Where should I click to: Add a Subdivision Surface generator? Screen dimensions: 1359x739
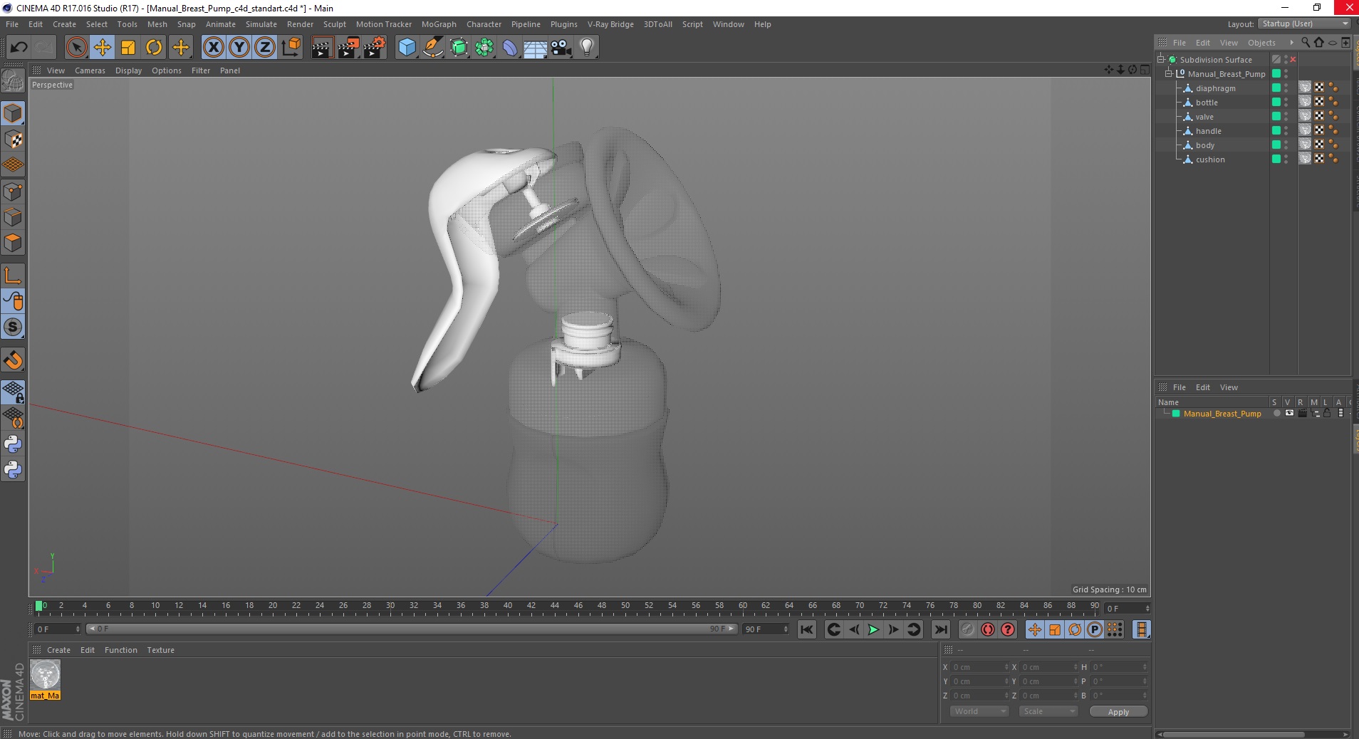[459, 48]
